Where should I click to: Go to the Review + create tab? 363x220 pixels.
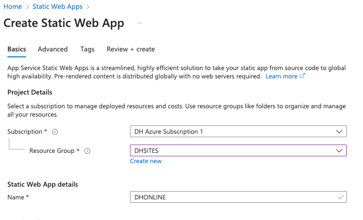130,49
